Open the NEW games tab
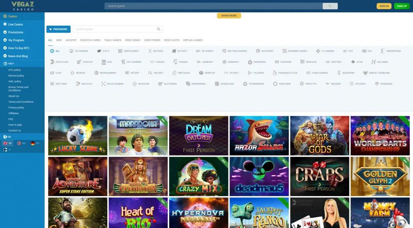The image size is (413, 228). click(x=59, y=40)
